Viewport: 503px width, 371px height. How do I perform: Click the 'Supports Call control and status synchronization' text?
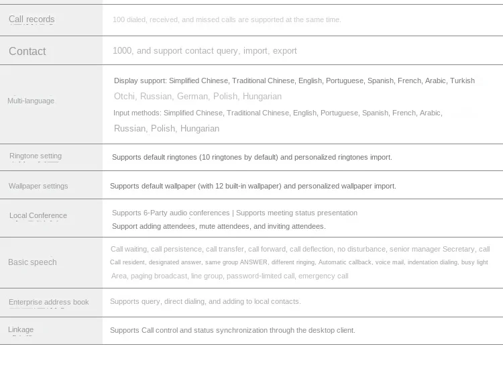tap(233, 330)
